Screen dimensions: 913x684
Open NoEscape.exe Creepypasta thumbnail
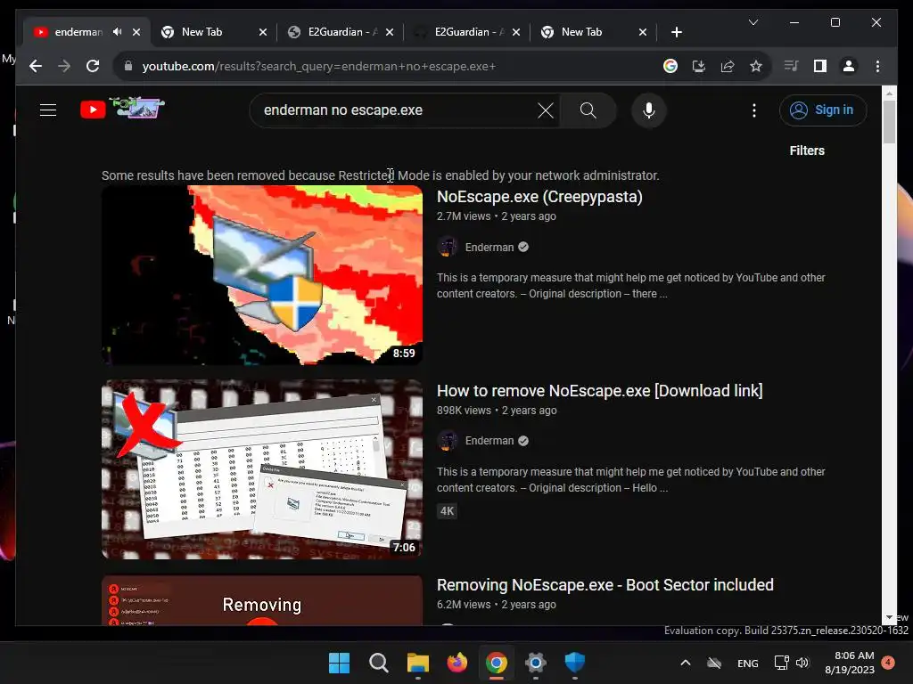click(x=262, y=275)
